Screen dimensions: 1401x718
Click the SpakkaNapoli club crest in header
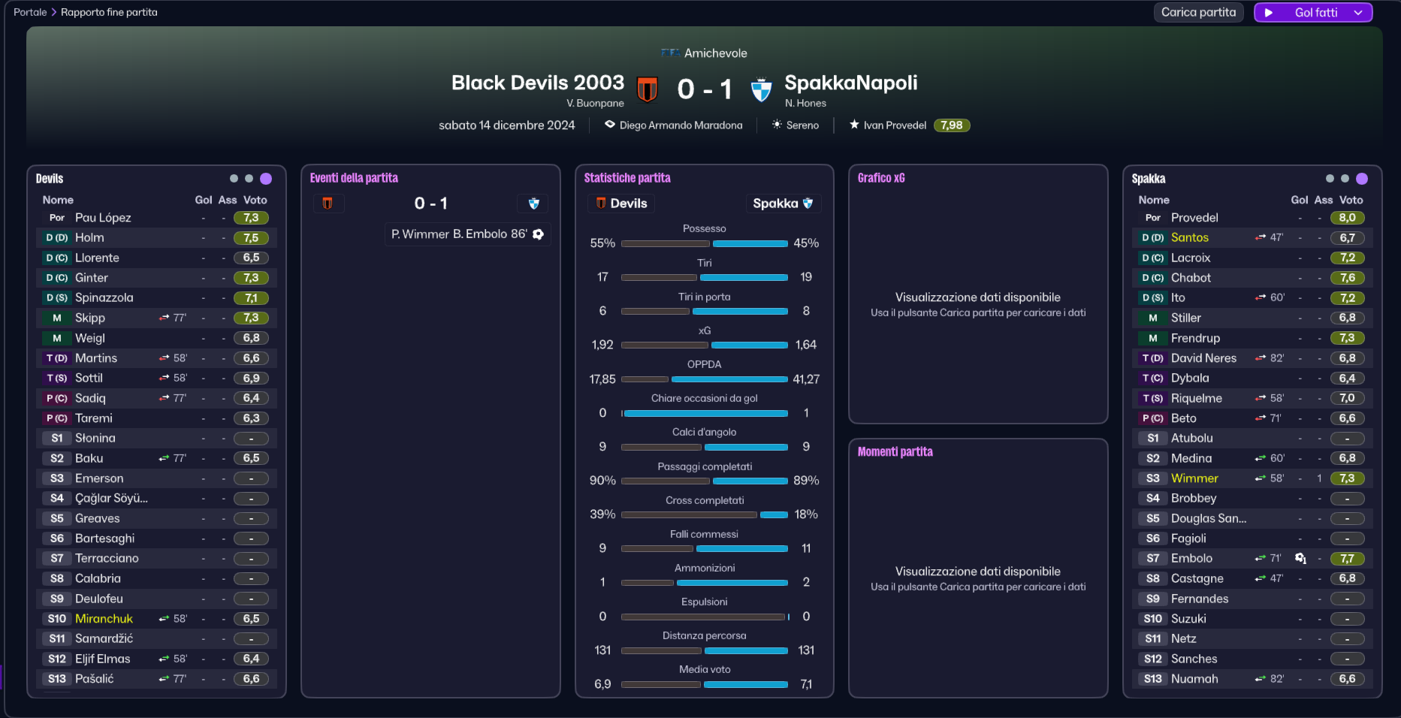[761, 89]
